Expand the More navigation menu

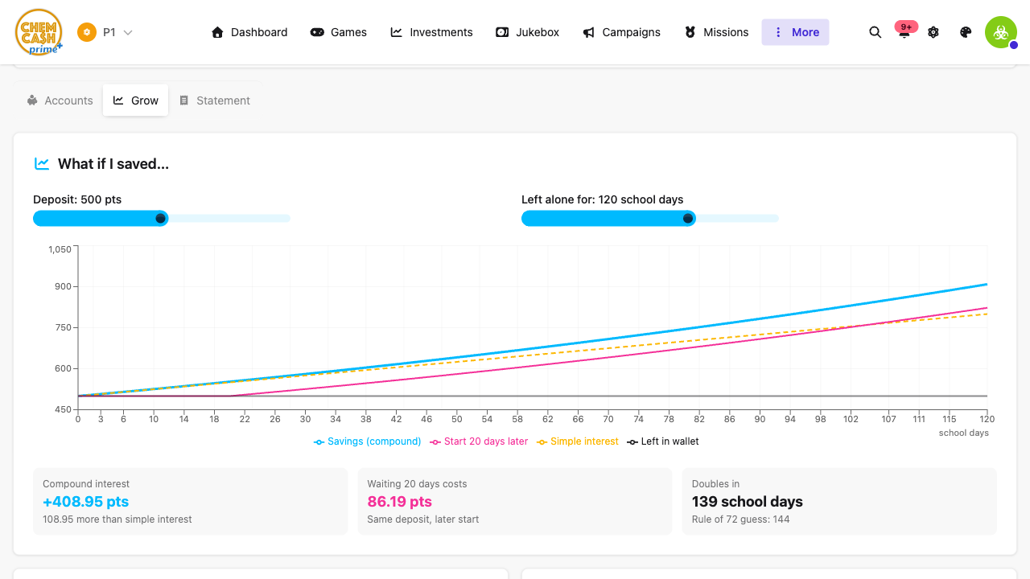tap(795, 32)
